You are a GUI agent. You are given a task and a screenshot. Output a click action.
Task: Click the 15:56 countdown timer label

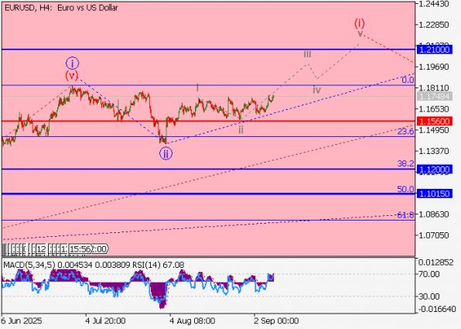[80, 249]
